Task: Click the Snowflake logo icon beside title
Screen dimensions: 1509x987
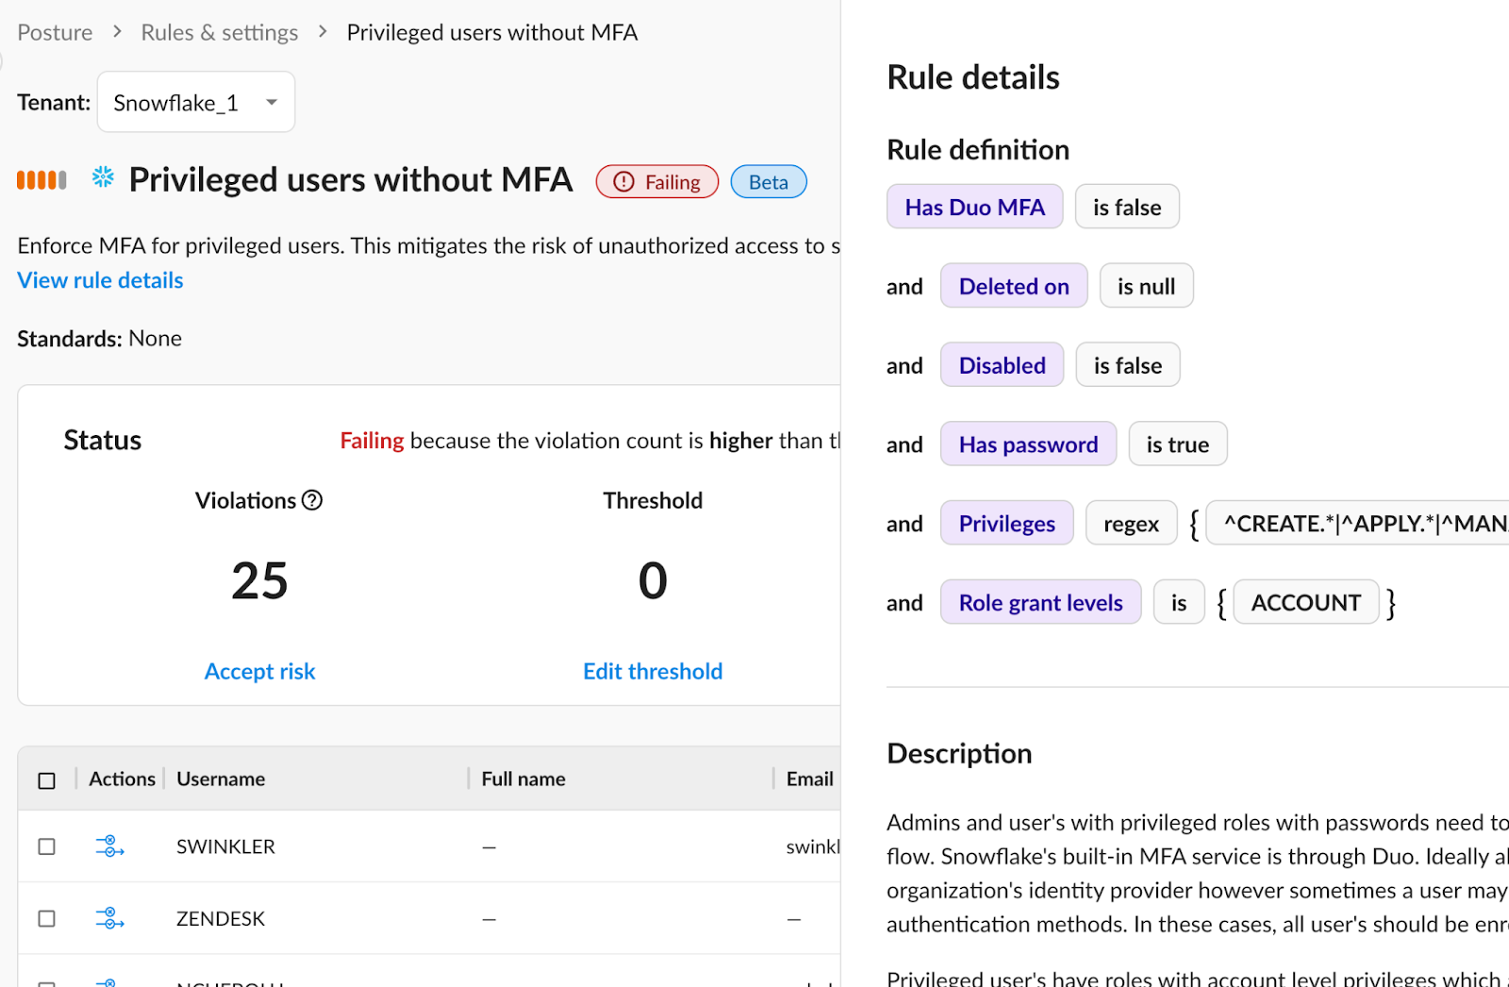Action: click(x=103, y=177)
